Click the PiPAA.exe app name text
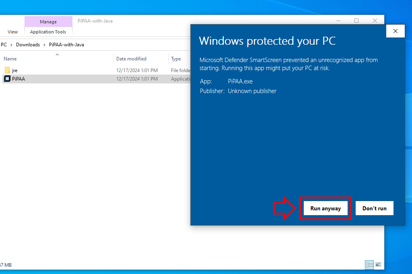This screenshot has height=274, width=412. tap(240, 81)
